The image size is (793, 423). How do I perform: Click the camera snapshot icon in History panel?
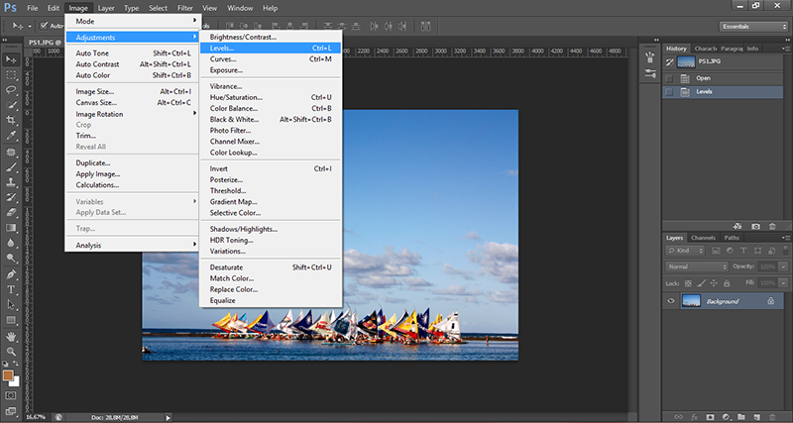pyautogui.click(x=756, y=227)
